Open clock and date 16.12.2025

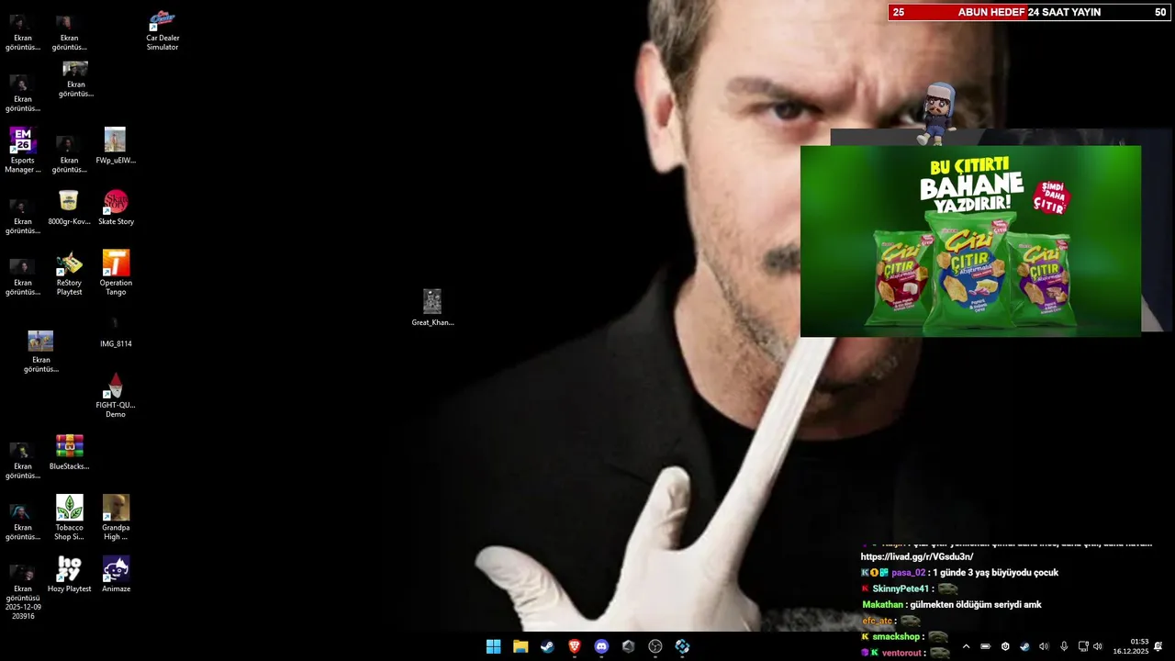point(1131,646)
